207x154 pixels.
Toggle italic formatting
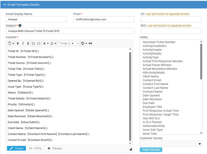pyautogui.click(x=23, y=44)
